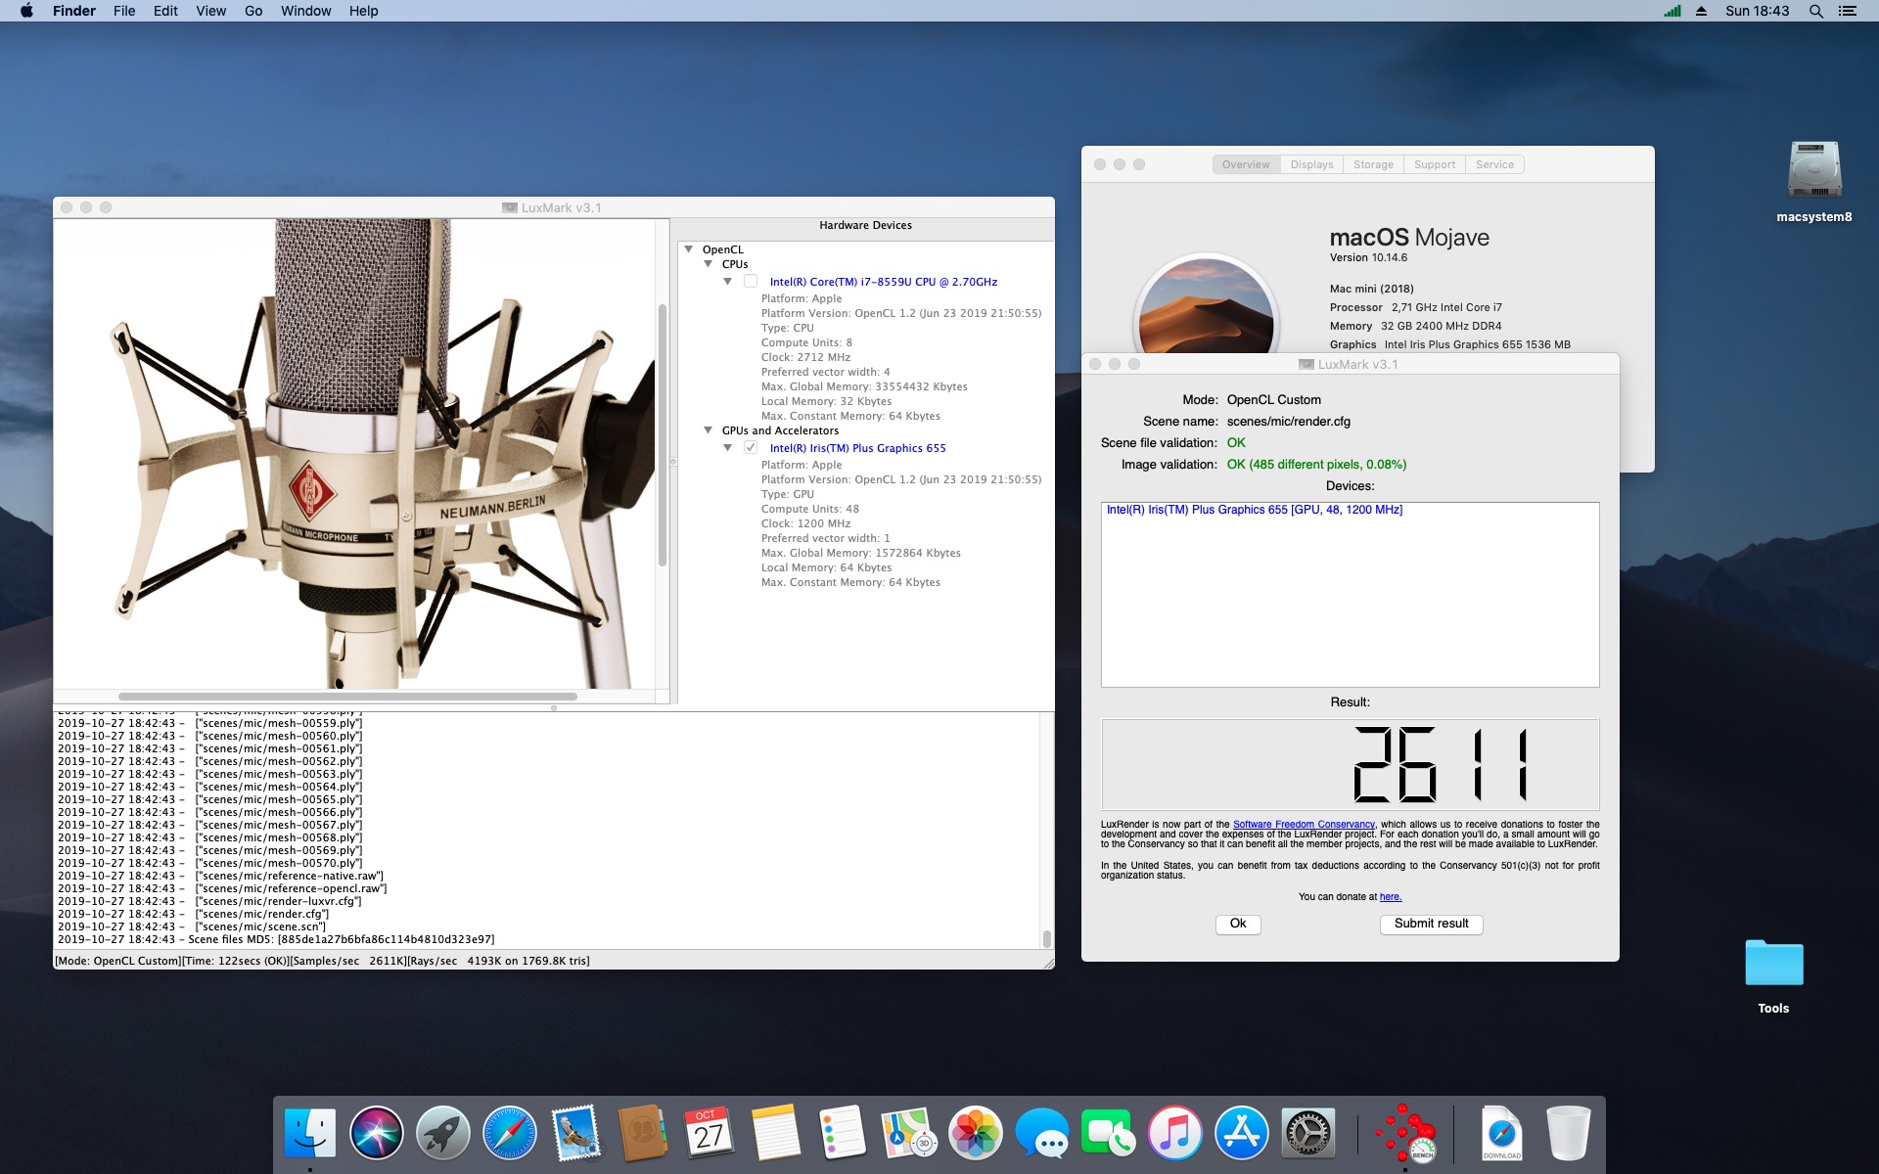This screenshot has width=1879, height=1174.
Task: Open Spotlight search in the menu bar
Action: coord(1815,11)
